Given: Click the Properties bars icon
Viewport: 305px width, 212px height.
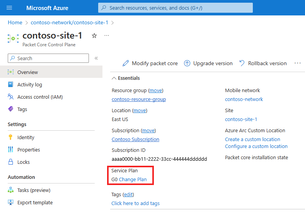Looking at the screenshot, I should point(10,150).
